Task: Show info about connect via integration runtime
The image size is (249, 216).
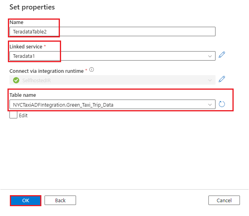Action: [91, 70]
